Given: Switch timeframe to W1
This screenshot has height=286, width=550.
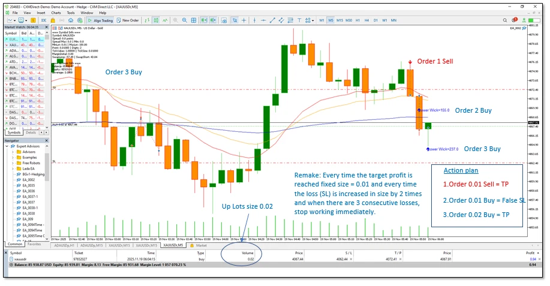Looking at the screenshot, I should (x=384, y=20).
